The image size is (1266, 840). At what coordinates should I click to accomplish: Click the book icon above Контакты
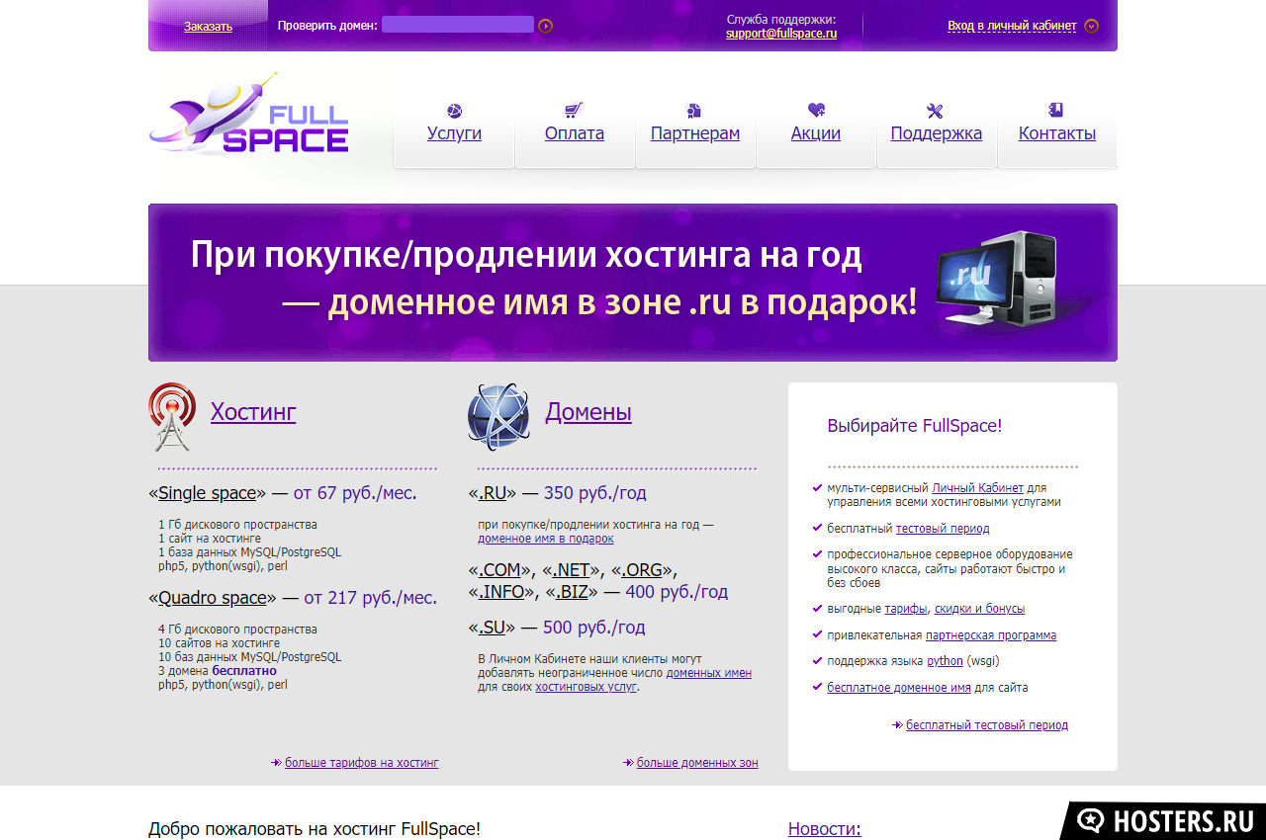point(1056,111)
